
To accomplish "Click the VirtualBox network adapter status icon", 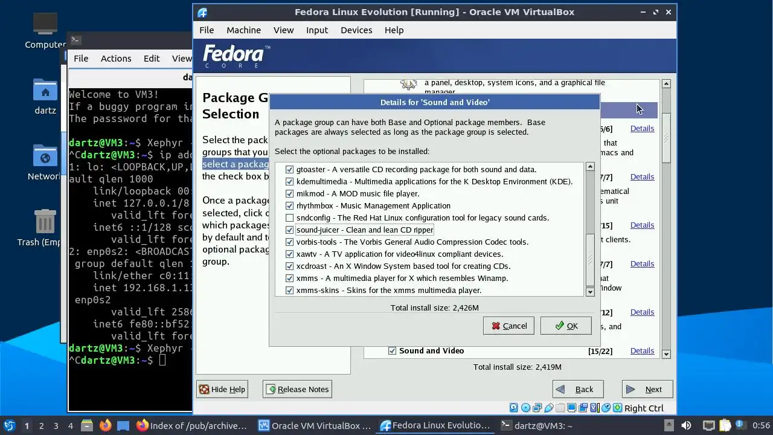I will (537, 408).
